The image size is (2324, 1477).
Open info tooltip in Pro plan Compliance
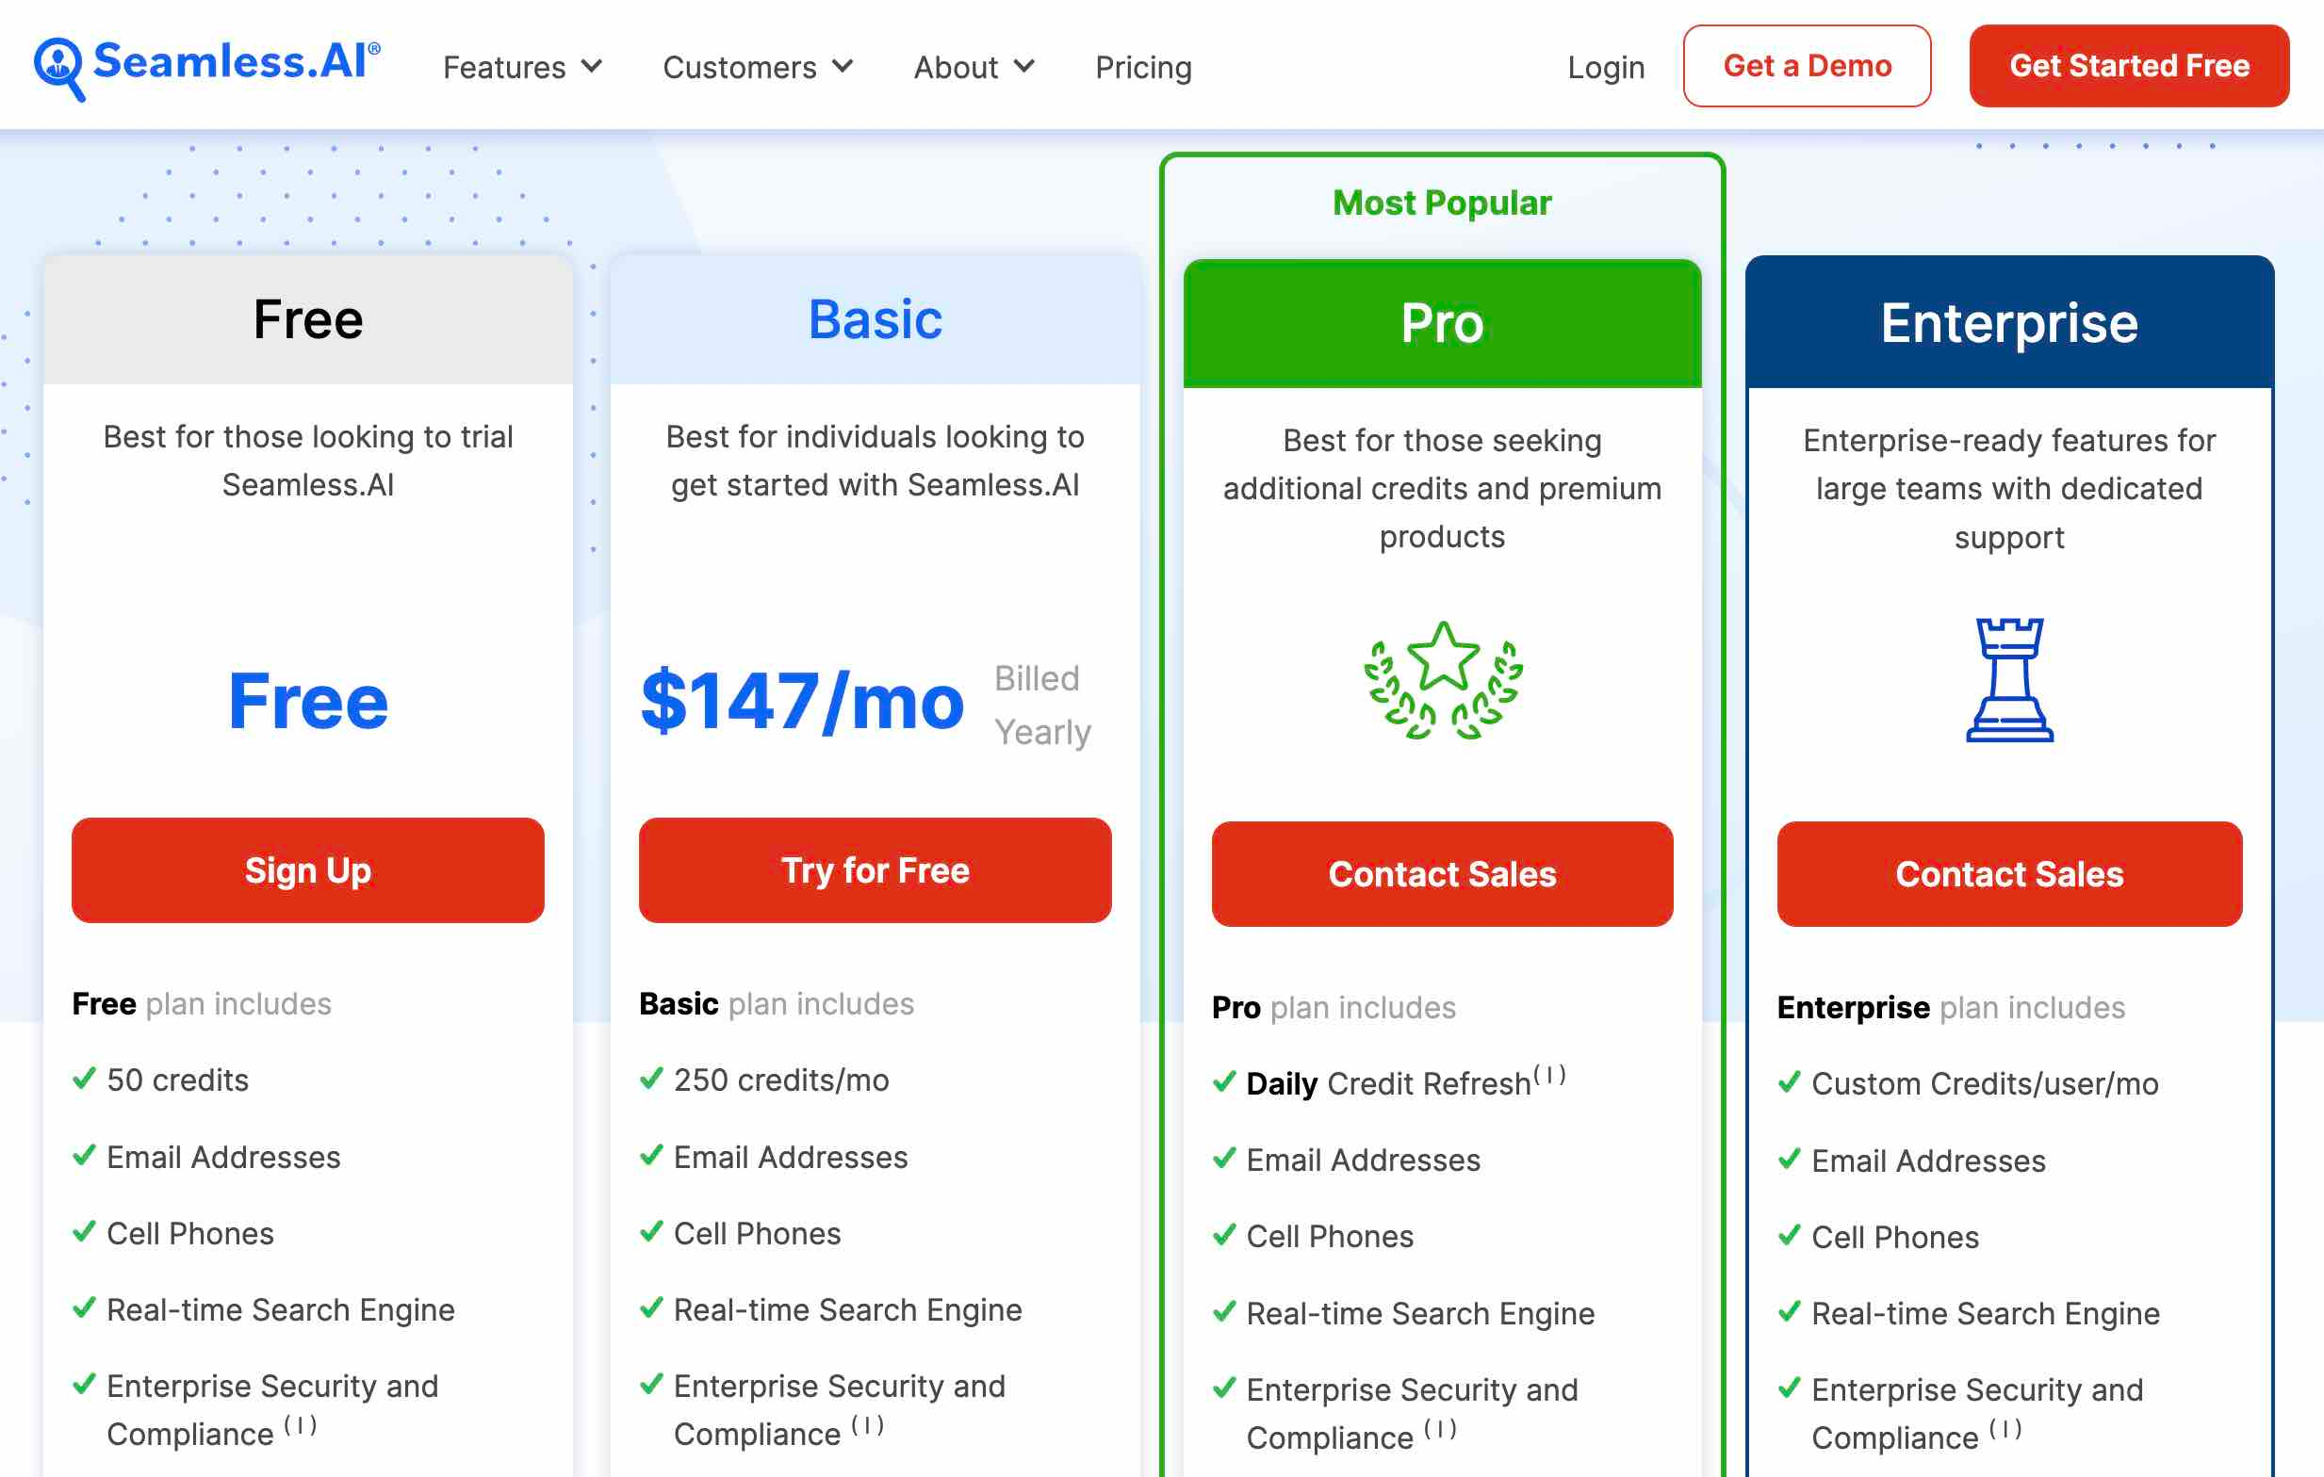tap(1440, 1430)
